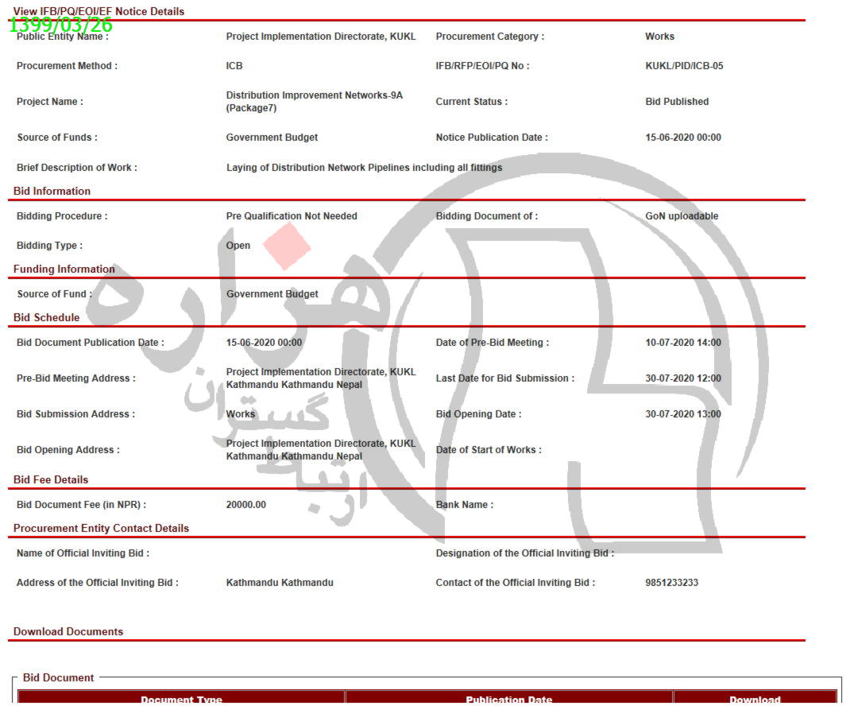Viewport: 854px width, 706px height.
Task: Click the GoN uploadable bidding document value
Action: (682, 216)
